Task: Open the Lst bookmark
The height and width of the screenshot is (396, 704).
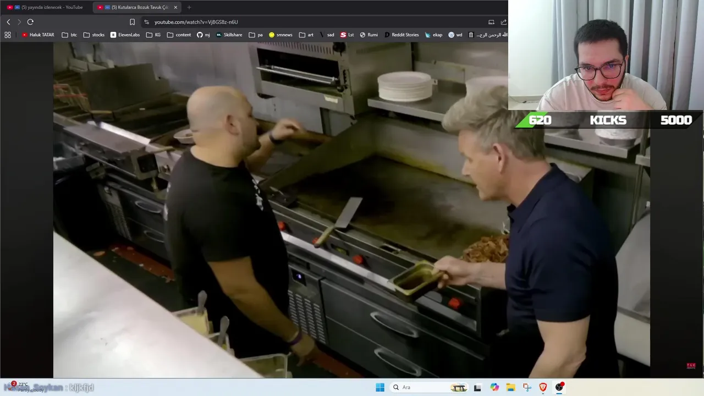Action: click(x=347, y=35)
